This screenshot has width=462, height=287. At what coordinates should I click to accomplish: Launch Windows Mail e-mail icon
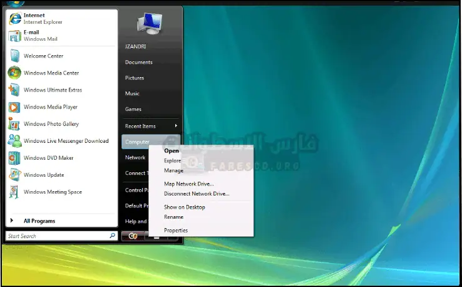point(14,35)
